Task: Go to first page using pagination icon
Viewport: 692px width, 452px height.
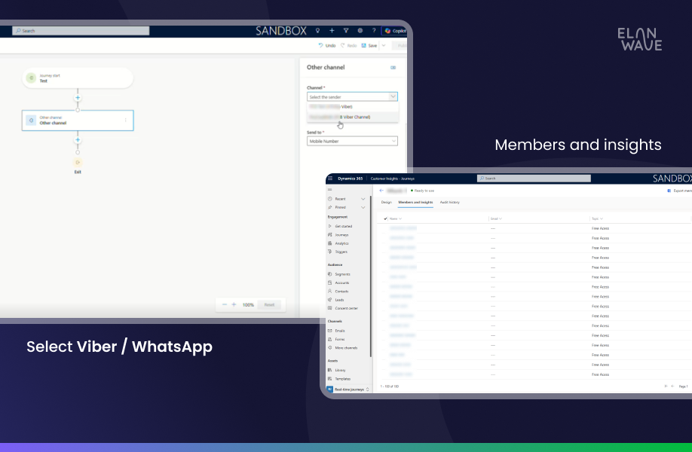Action: click(666, 386)
